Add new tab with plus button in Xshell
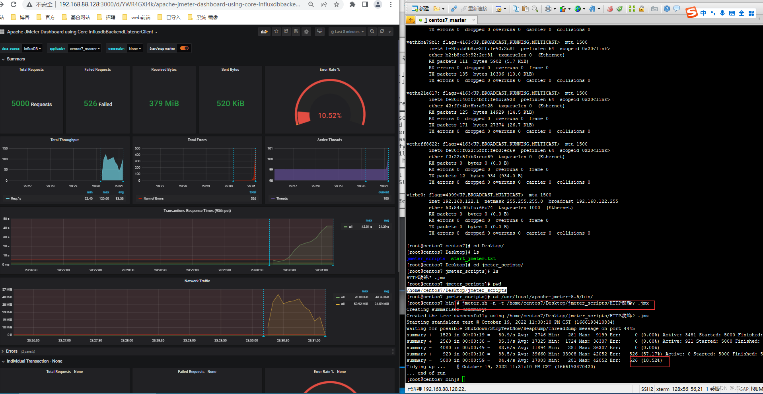The height and width of the screenshot is (394, 763). pos(411,20)
